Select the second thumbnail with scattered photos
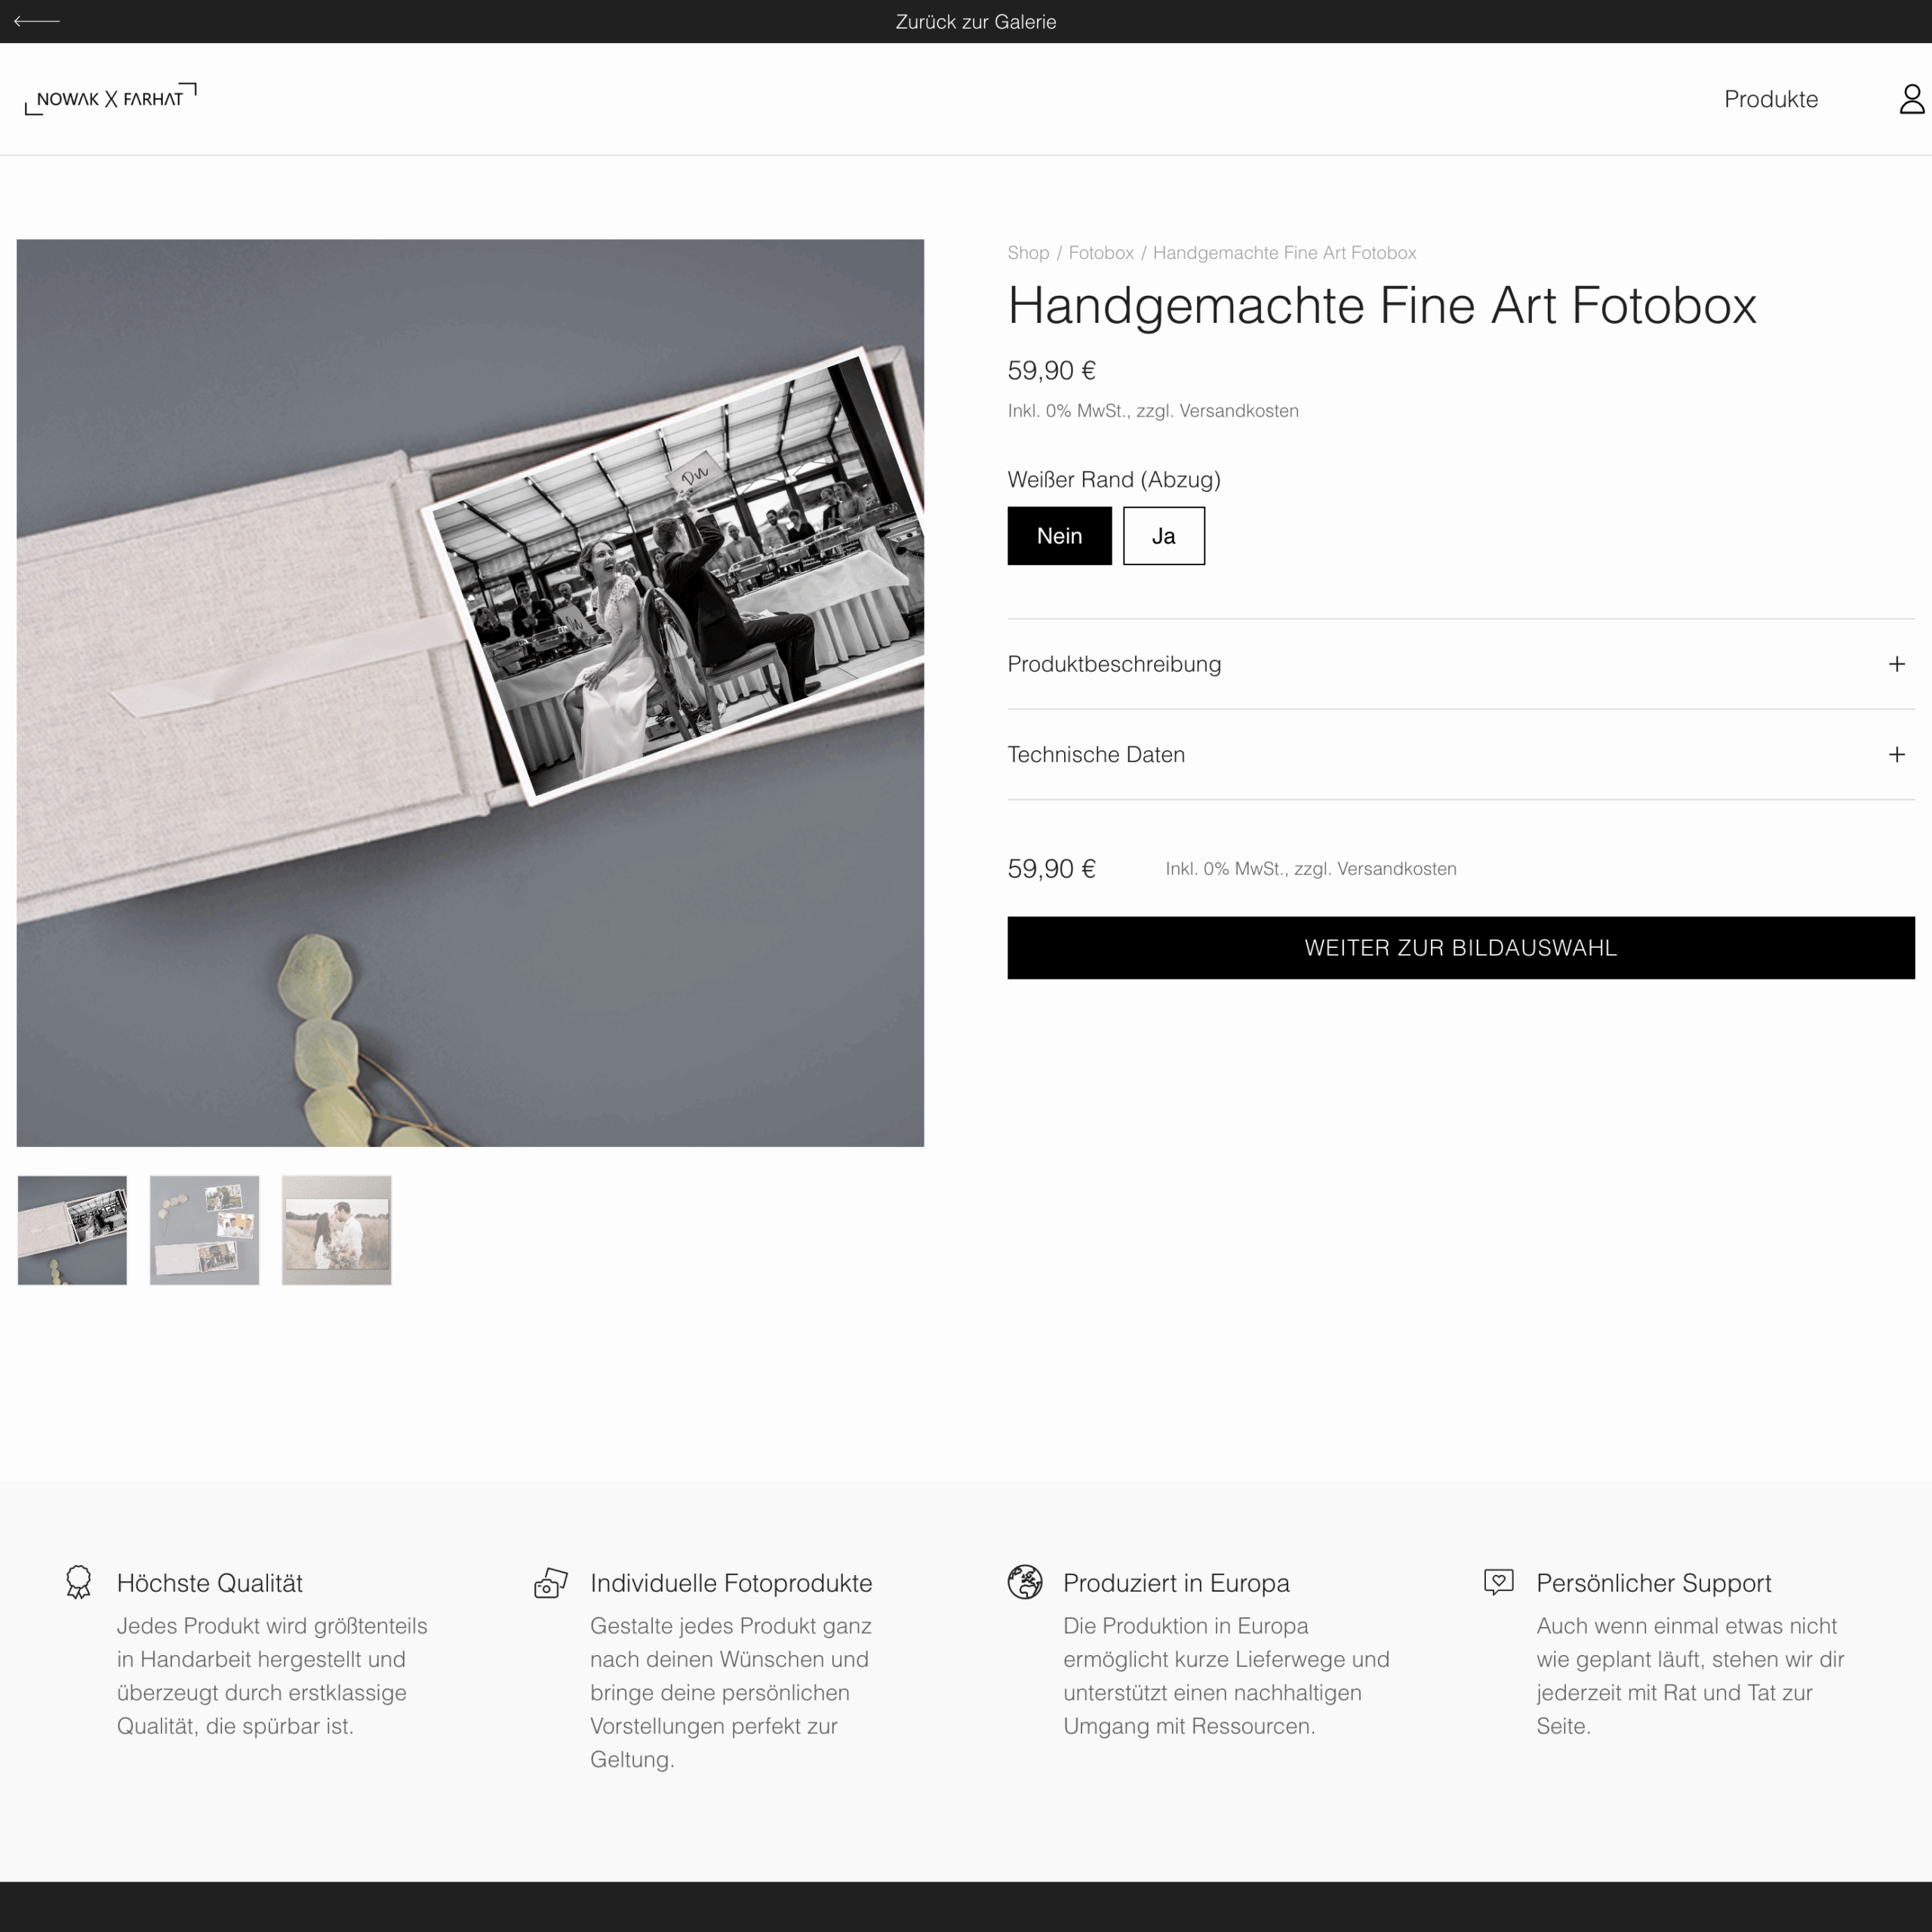The height and width of the screenshot is (1932, 1932). [x=204, y=1230]
